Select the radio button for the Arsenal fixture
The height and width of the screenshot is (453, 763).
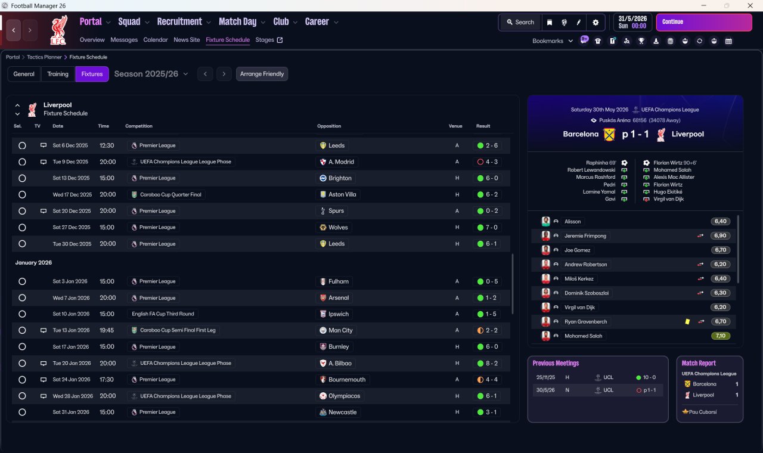click(22, 297)
